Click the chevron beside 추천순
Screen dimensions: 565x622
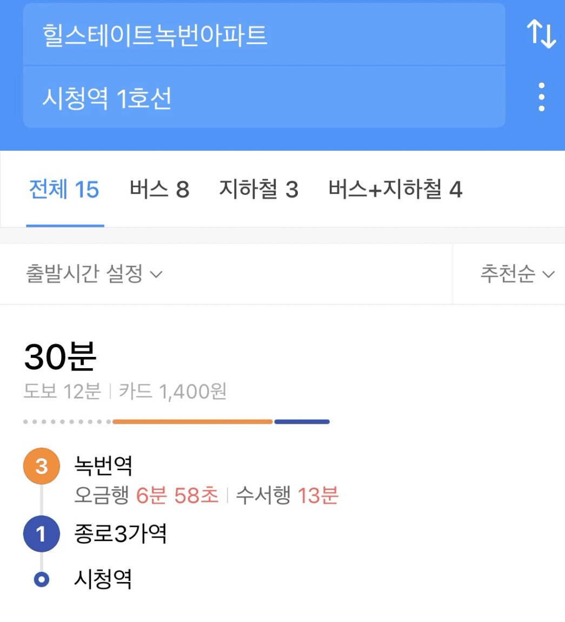point(549,274)
